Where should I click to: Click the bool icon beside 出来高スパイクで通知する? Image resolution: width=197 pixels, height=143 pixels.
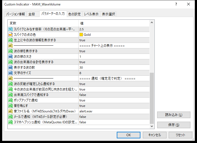[10, 95]
